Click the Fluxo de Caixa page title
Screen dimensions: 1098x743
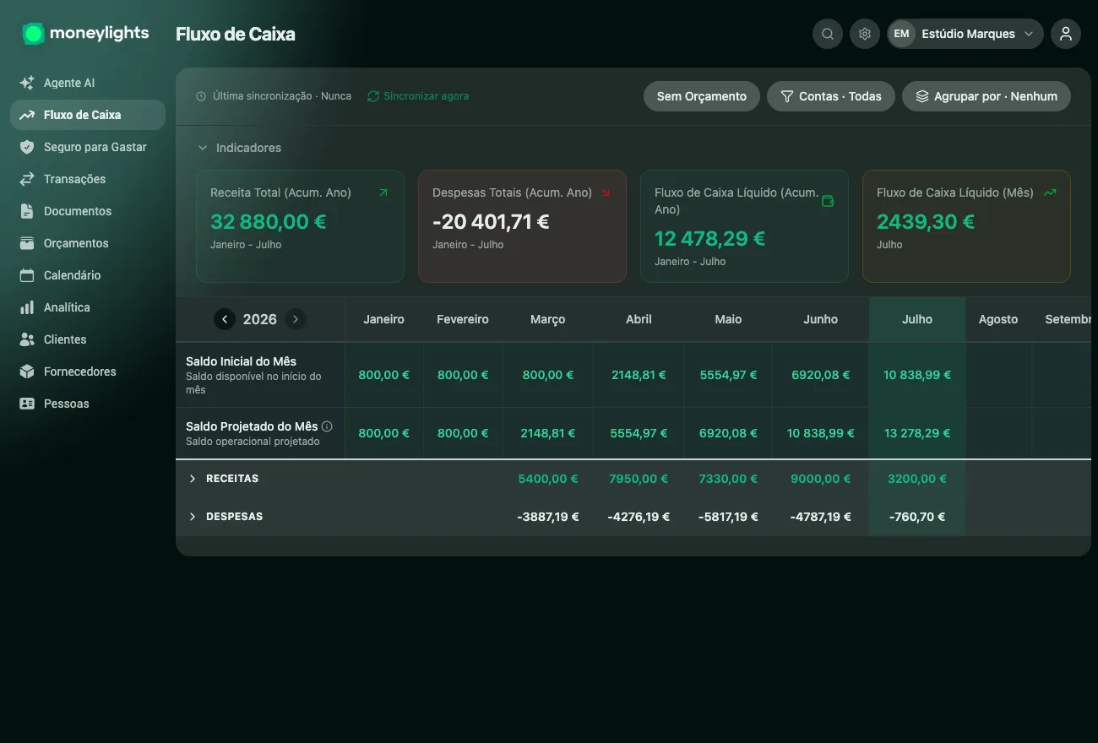tap(236, 35)
